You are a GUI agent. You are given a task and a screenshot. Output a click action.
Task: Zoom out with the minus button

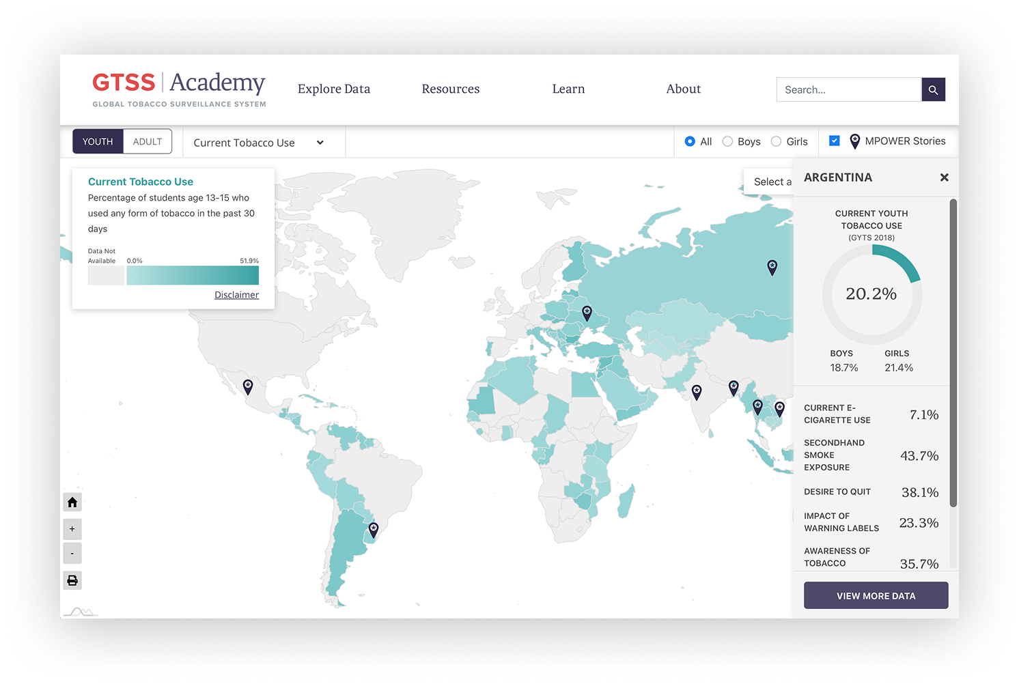tap(72, 553)
